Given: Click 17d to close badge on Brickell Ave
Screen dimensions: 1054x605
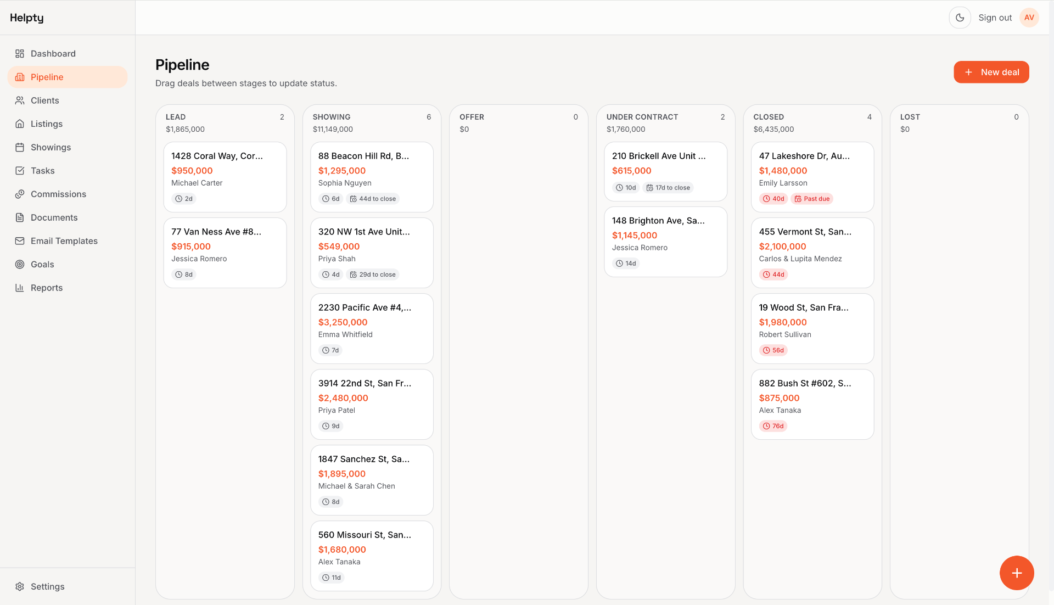Looking at the screenshot, I should (x=668, y=188).
